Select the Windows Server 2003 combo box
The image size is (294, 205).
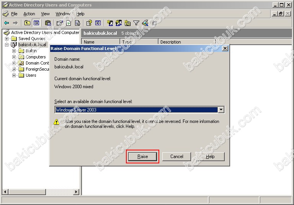coord(139,110)
